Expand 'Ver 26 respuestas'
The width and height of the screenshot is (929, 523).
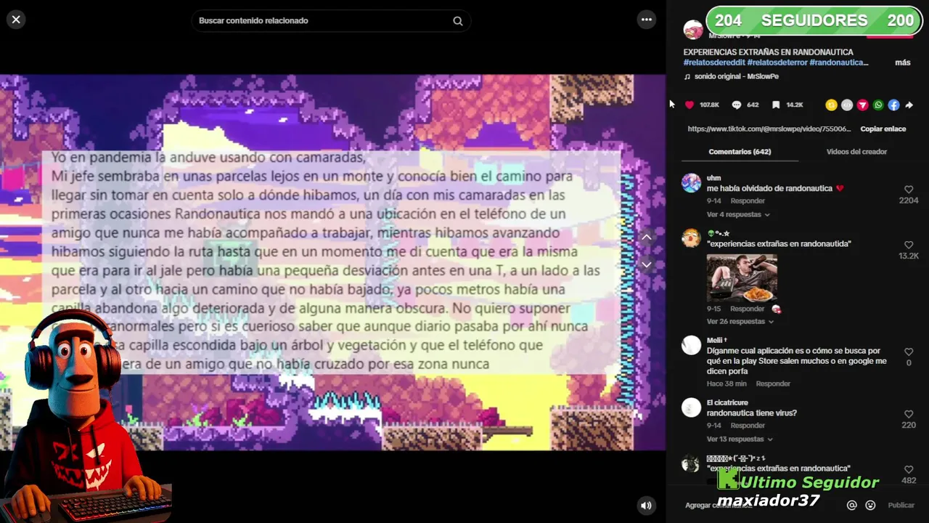[740, 322]
